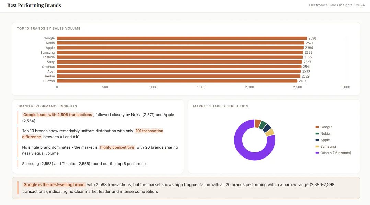
Task: Click the 2571 value label
Action: [310, 43]
